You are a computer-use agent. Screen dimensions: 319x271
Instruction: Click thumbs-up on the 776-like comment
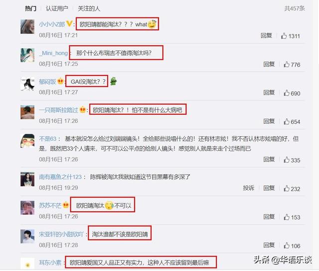287,64
